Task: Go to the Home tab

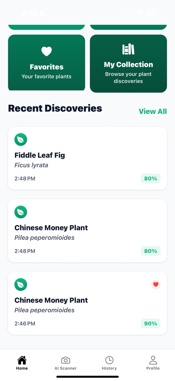Action: coord(22,363)
